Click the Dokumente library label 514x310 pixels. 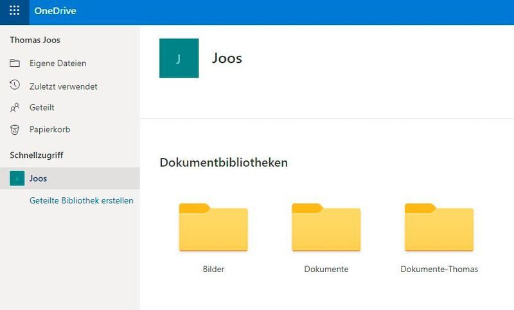pyautogui.click(x=326, y=269)
